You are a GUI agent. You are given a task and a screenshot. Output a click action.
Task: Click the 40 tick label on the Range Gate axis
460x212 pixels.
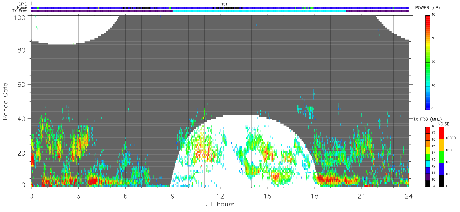pyautogui.click(x=22, y=119)
